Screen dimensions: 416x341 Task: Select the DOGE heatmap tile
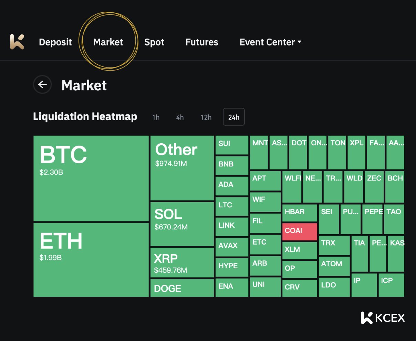[182, 288]
